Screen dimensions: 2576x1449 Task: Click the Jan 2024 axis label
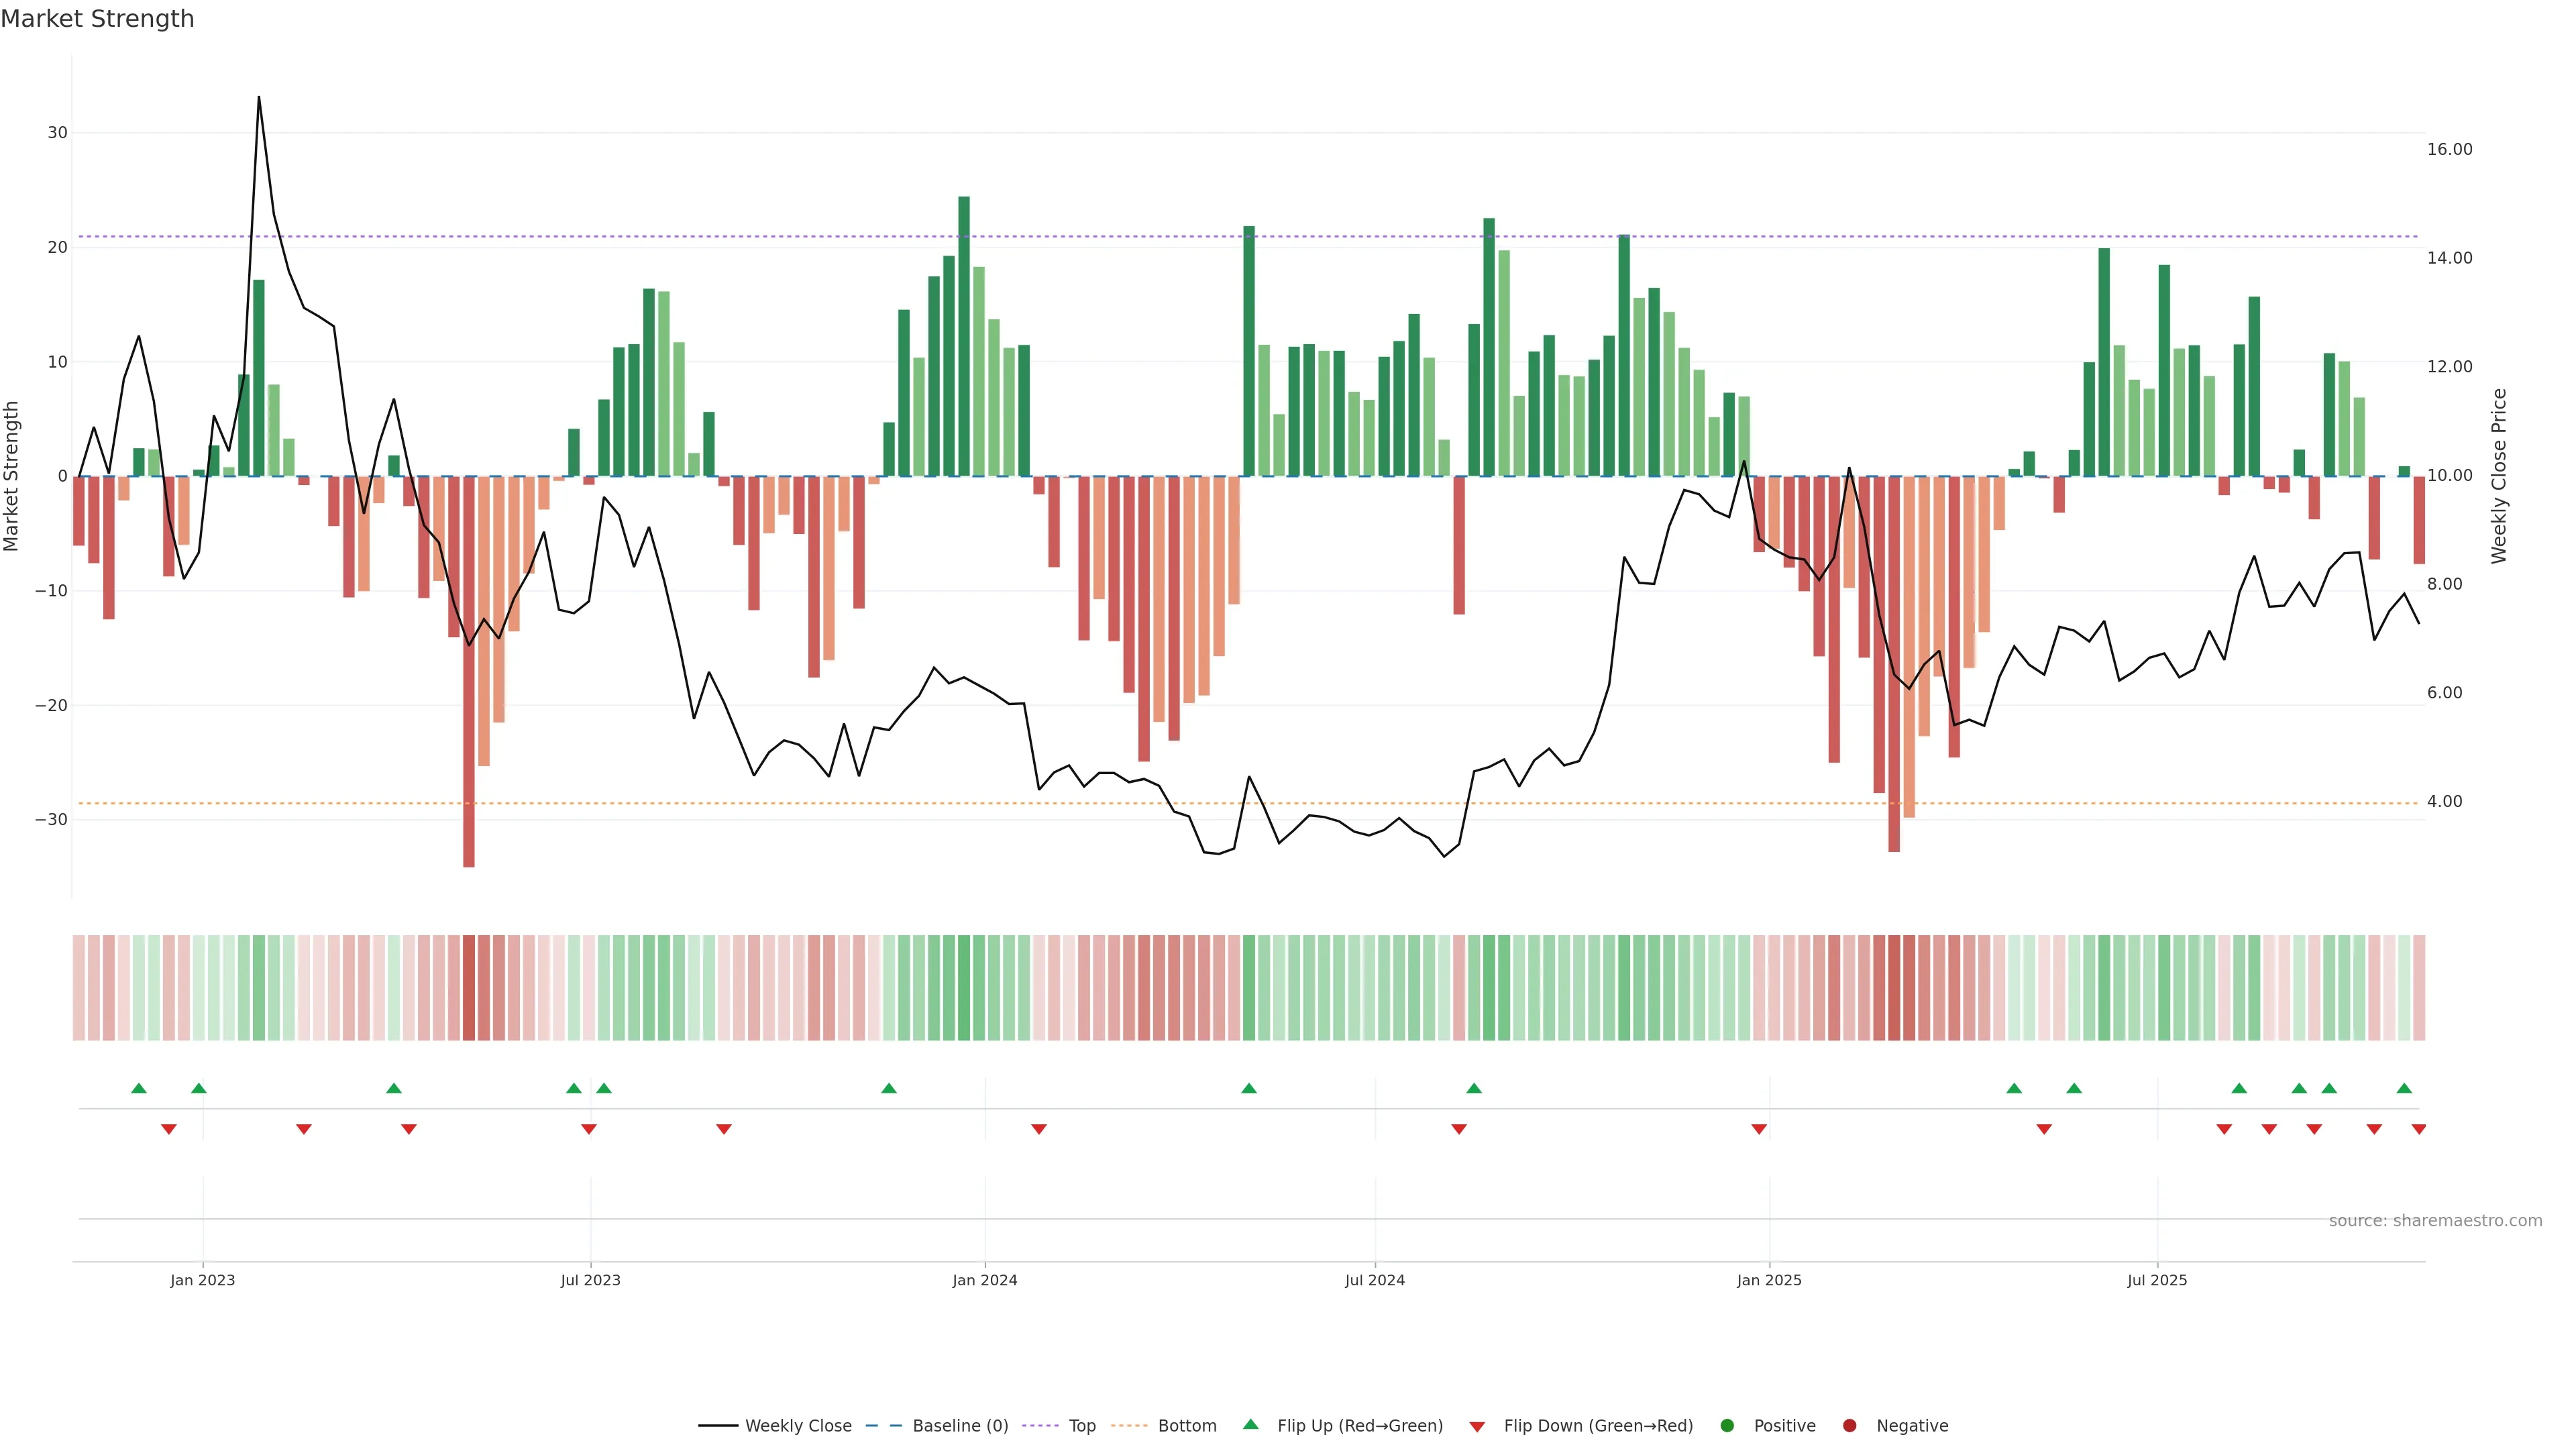click(x=985, y=1280)
